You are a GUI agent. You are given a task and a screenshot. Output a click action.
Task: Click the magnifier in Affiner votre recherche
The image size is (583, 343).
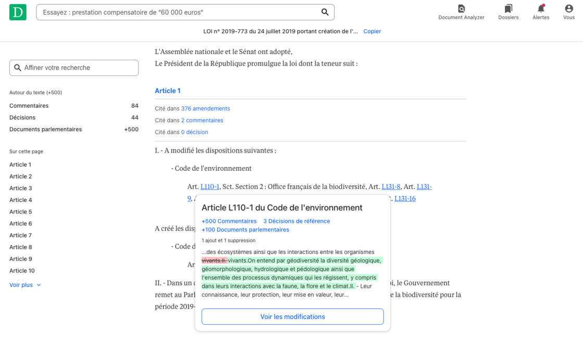coord(18,68)
